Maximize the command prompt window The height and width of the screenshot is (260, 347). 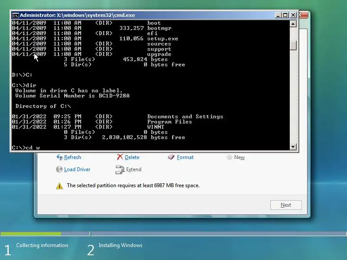click(285, 15)
